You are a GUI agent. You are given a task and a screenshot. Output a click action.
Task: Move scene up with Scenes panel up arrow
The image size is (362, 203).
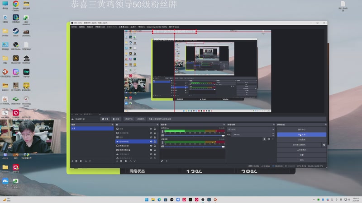(x=86, y=161)
